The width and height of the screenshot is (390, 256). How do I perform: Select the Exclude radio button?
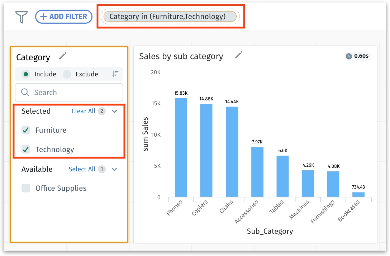point(67,74)
